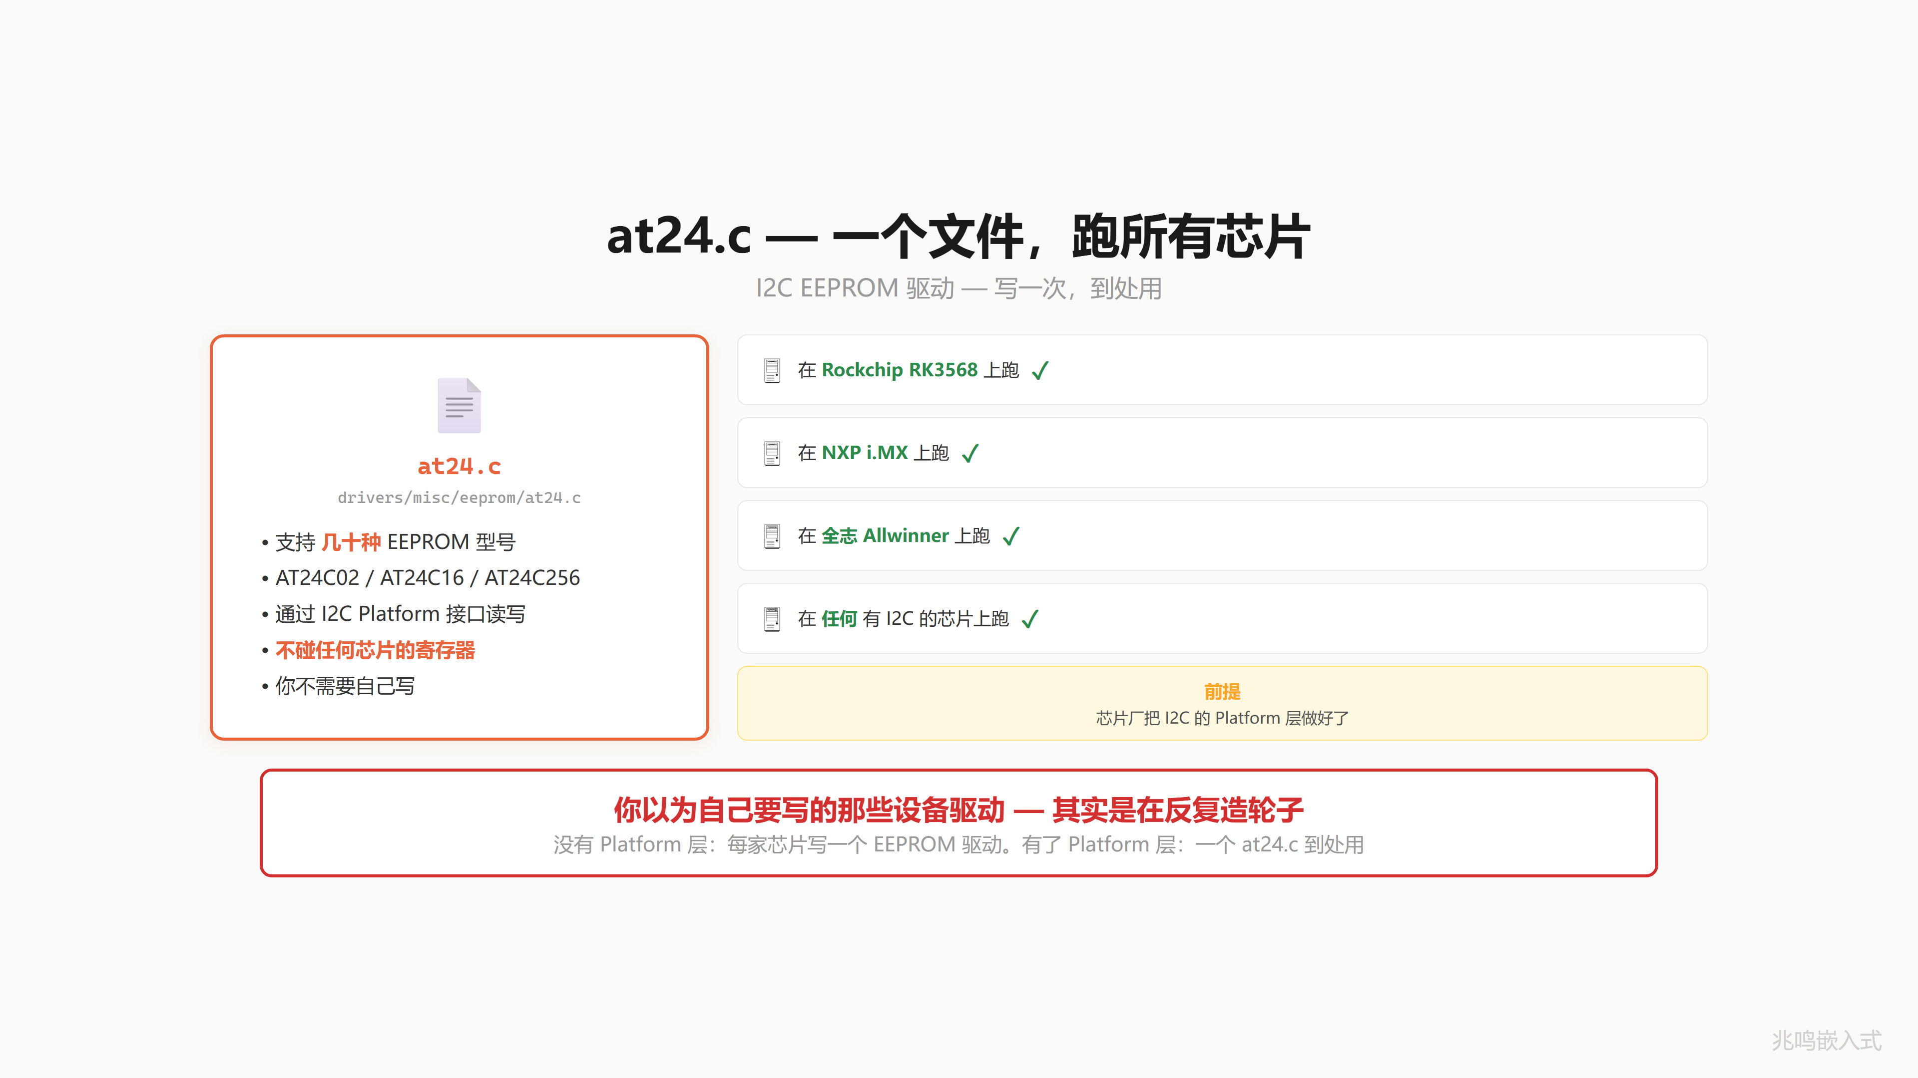
Task: Click the line 没有 Platform 层：每家芯片写一个 EEPROM 驱动
Action: [x=783, y=845]
